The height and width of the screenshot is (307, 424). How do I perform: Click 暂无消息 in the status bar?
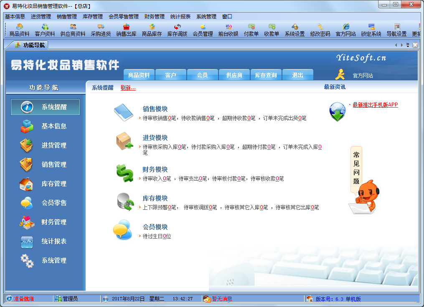[222, 299]
